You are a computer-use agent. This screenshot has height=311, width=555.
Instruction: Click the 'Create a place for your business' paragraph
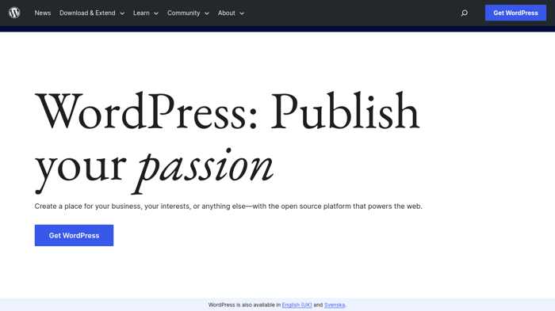pos(228,206)
